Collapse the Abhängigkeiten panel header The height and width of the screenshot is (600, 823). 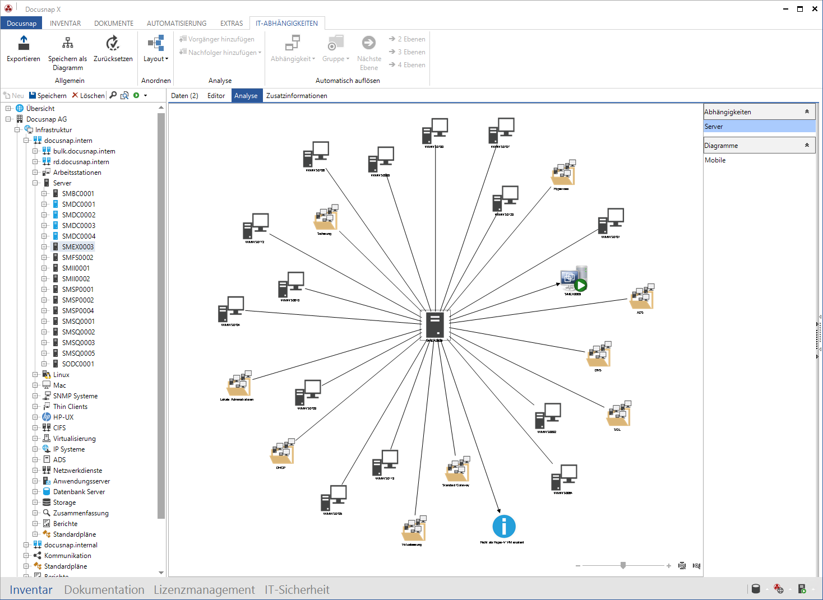(x=807, y=111)
